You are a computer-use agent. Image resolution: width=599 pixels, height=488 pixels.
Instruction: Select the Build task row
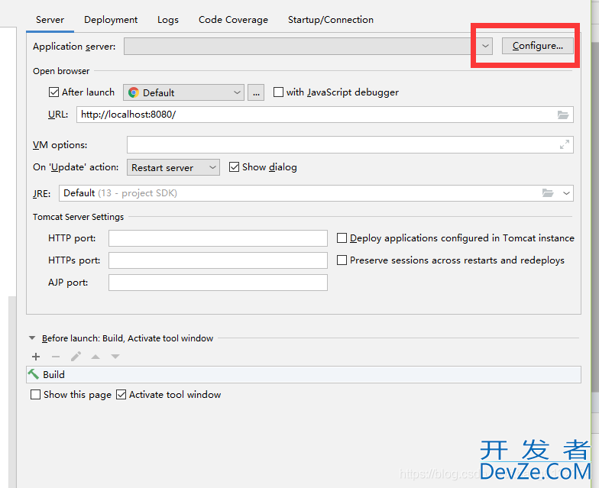pos(304,374)
